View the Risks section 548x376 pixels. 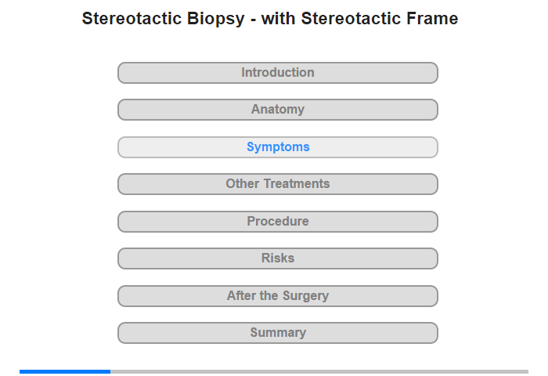point(278,258)
